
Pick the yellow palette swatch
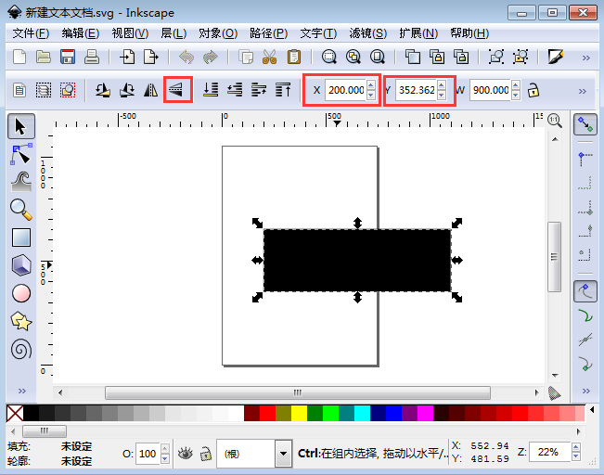click(x=299, y=413)
